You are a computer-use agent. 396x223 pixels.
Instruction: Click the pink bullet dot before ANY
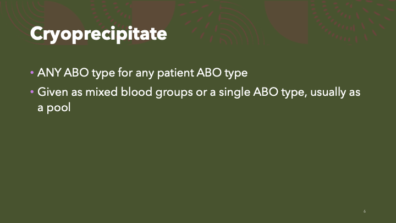click(32, 73)
